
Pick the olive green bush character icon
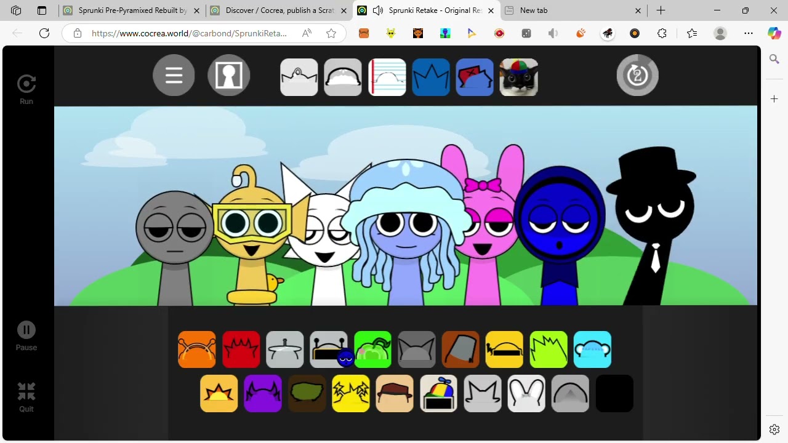click(x=307, y=394)
